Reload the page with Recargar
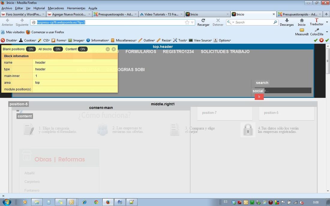330x206 pixels. point(203,22)
